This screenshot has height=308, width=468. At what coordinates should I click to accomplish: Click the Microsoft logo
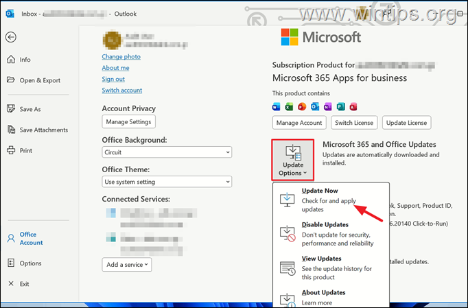321,37
